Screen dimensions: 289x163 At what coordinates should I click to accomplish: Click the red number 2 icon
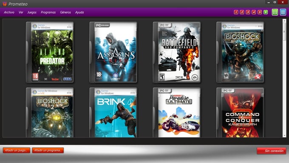[242, 12]
